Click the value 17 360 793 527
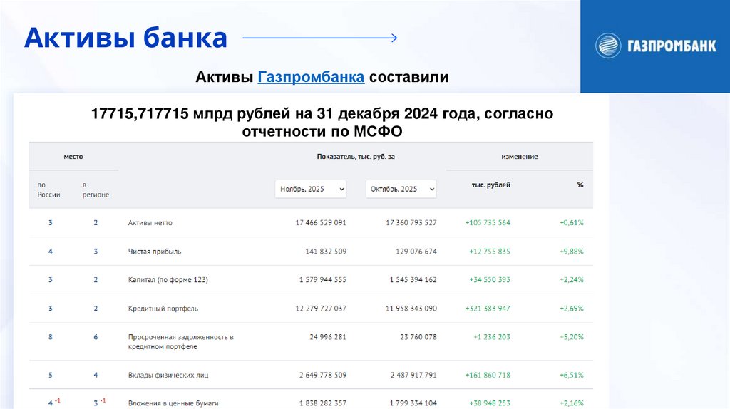The height and width of the screenshot is (409, 730). pos(411,223)
